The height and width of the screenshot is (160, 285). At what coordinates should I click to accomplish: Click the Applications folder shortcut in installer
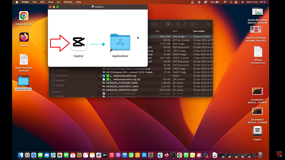120,42
